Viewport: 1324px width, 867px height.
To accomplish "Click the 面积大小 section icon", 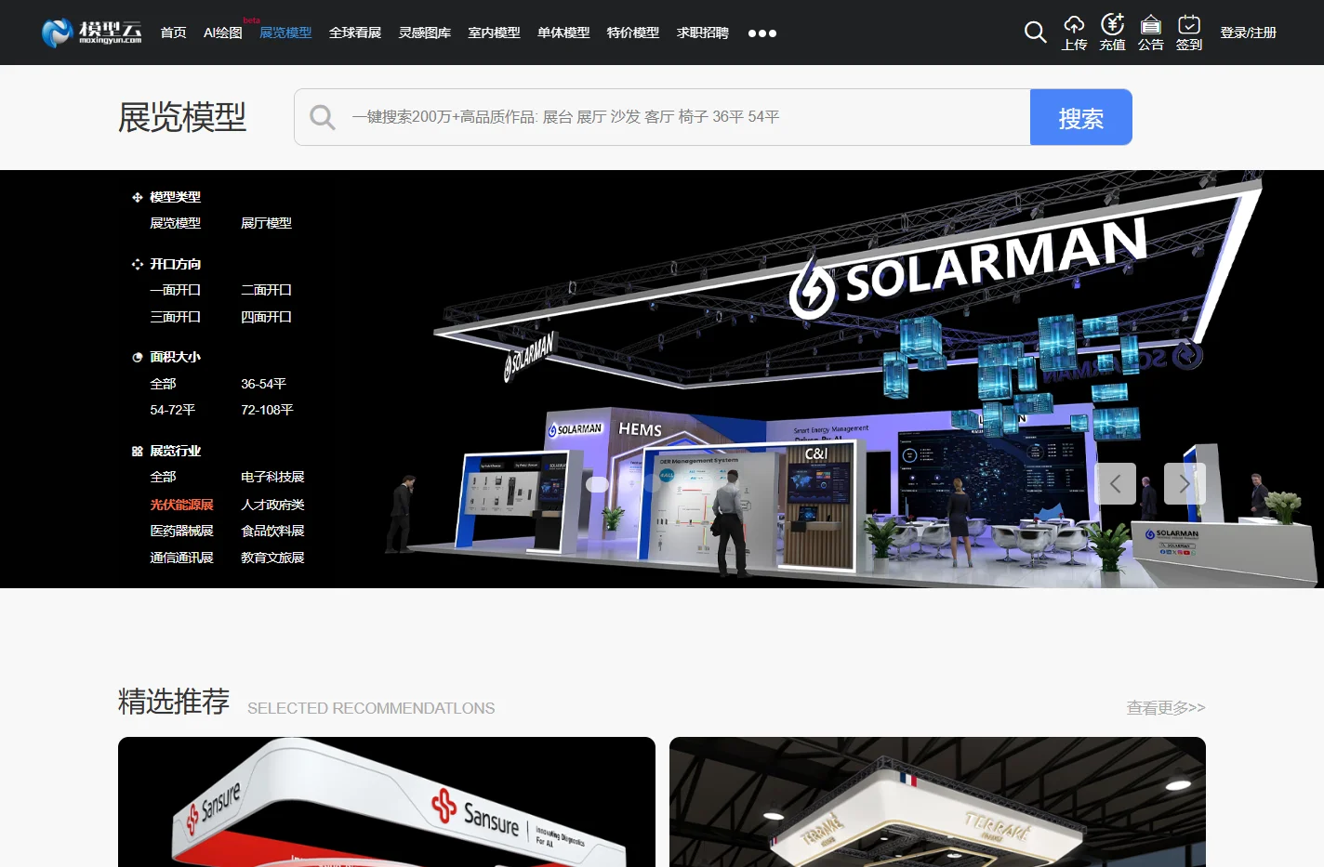I will coord(138,357).
